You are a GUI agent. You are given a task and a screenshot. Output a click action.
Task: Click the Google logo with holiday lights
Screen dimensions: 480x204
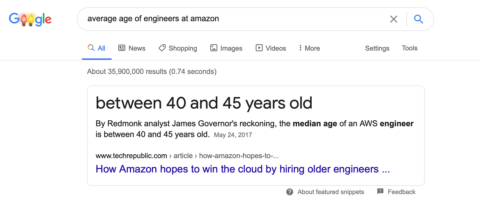(x=30, y=20)
